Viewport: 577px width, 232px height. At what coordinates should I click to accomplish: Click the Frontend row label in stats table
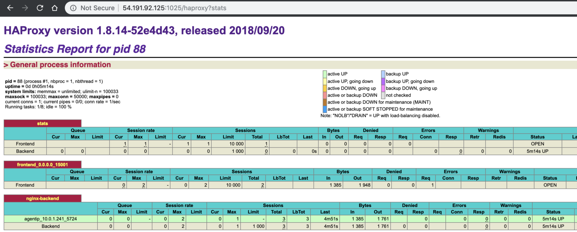tap(25, 144)
